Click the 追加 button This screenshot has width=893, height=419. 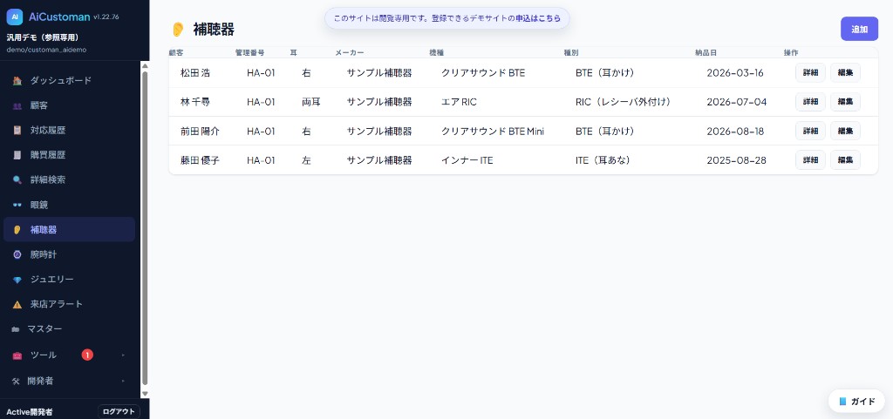(x=859, y=29)
